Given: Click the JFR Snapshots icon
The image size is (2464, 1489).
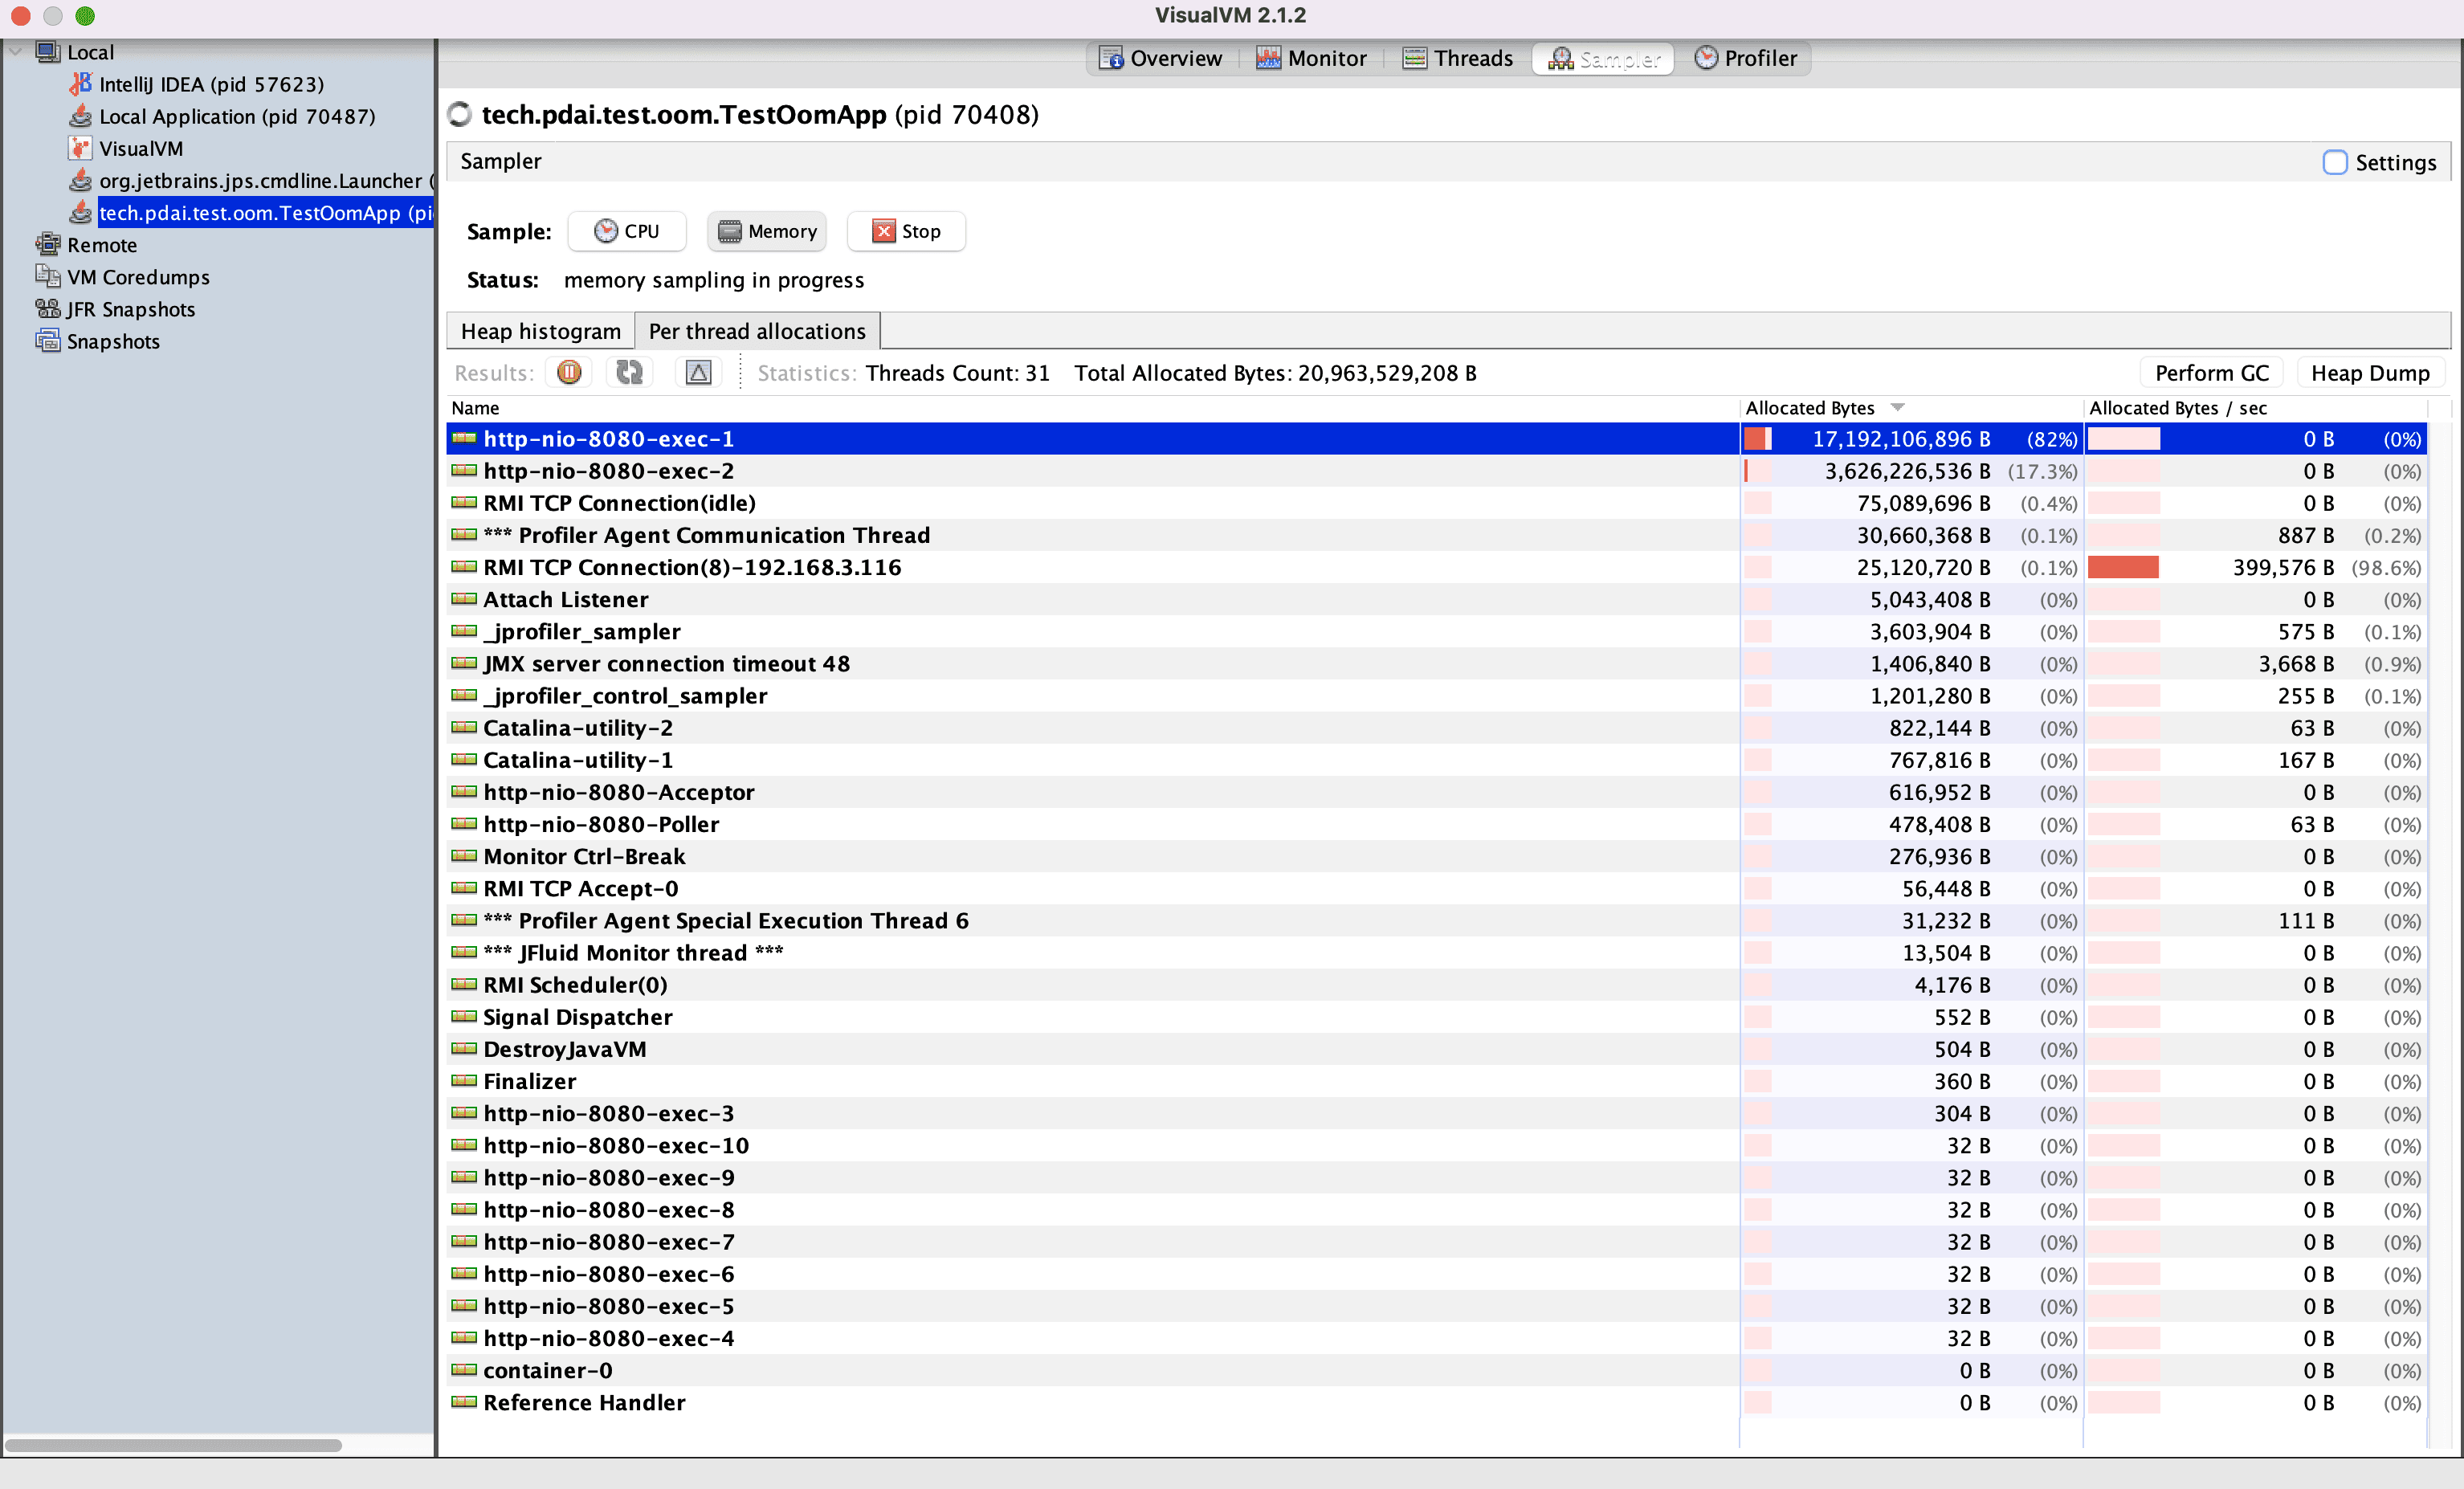Looking at the screenshot, I should click(47, 309).
